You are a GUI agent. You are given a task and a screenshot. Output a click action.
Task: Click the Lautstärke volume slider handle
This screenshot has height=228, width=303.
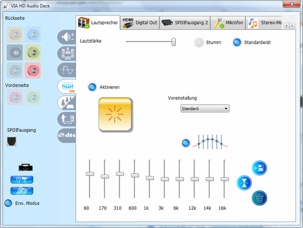173,42
